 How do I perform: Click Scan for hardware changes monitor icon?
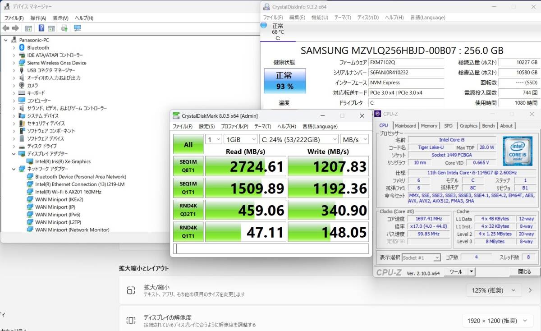point(78,28)
